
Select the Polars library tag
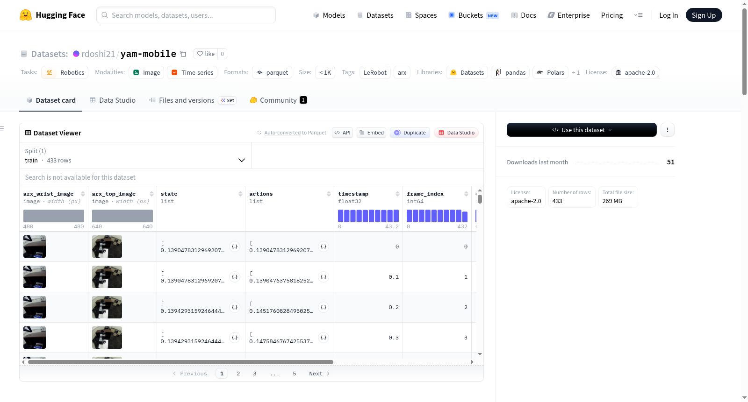tap(550, 72)
